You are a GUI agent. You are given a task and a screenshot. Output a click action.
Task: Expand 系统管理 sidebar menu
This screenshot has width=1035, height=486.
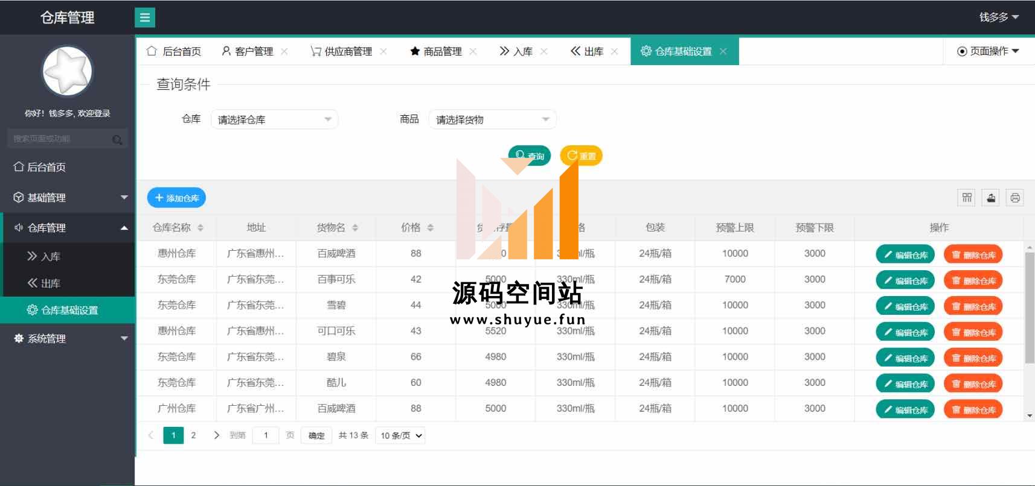click(x=67, y=338)
